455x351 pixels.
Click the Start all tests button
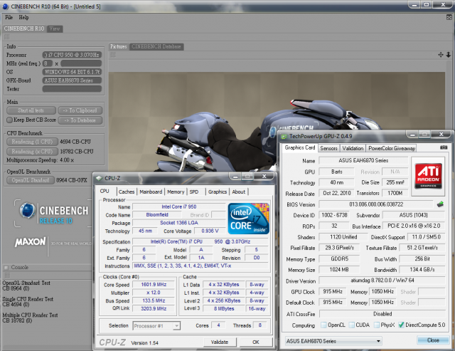click(x=31, y=110)
